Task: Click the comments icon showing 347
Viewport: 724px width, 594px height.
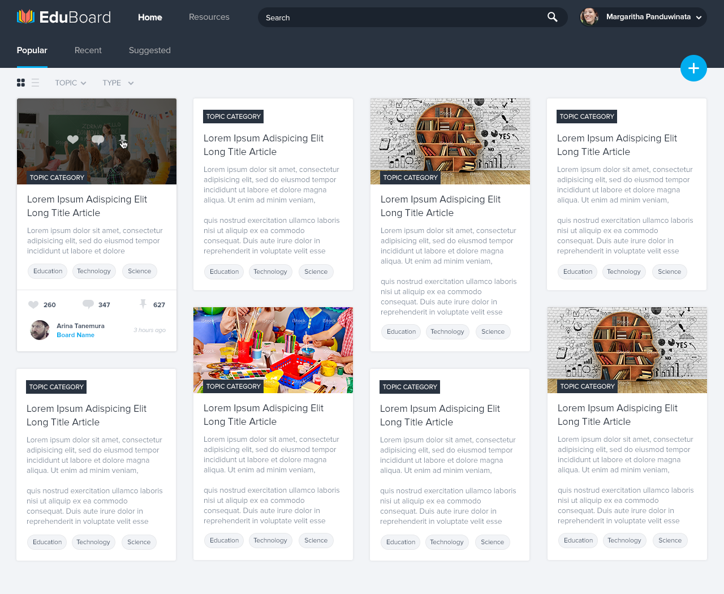Action: [88, 304]
